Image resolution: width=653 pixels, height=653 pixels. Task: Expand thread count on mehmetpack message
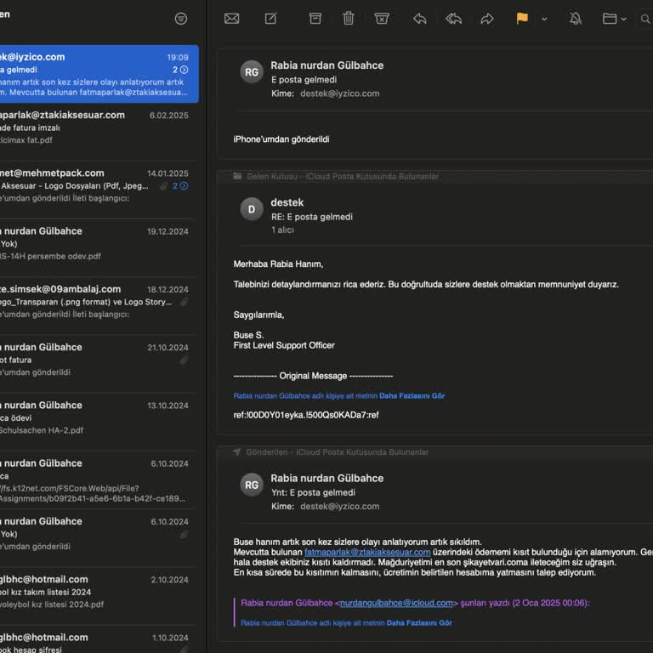tap(181, 185)
